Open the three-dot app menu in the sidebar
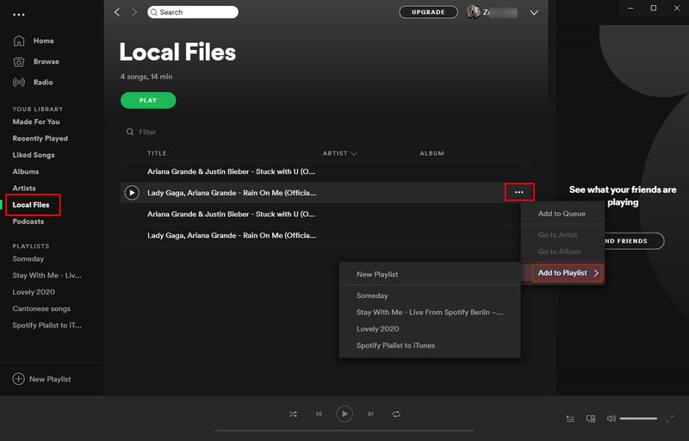The image size is (689, 441). (19, 15)
